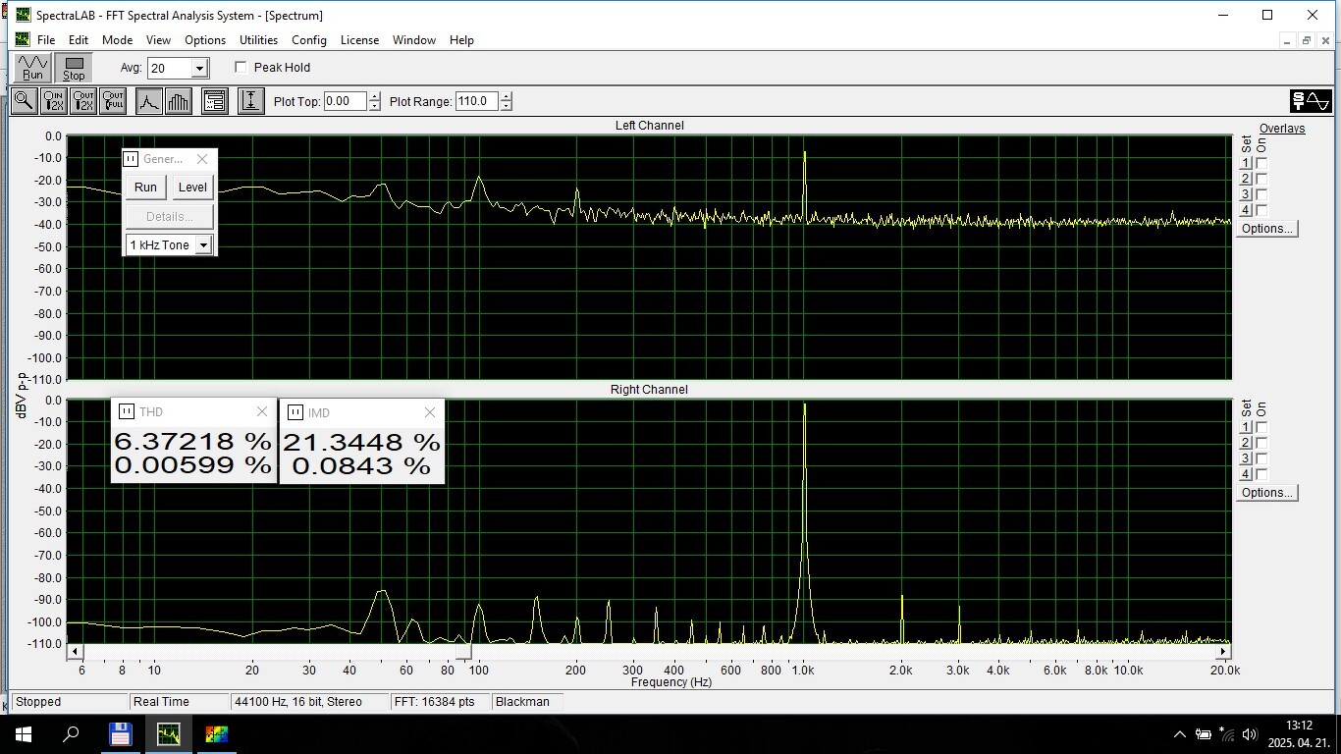
Task: Click the autoscale amplitude icon
Action: click(x=251, y=100)
